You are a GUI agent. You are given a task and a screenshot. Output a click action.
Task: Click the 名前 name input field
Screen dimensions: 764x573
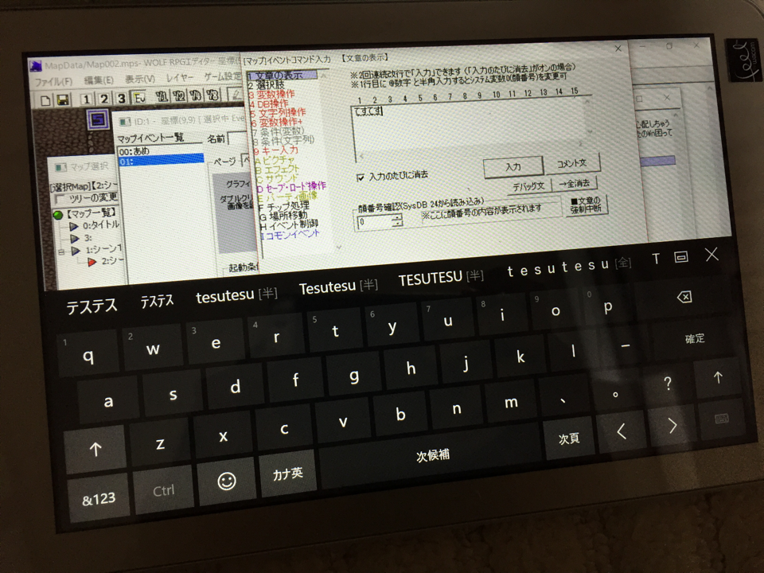pyautogui.click(x=236, y=138)
